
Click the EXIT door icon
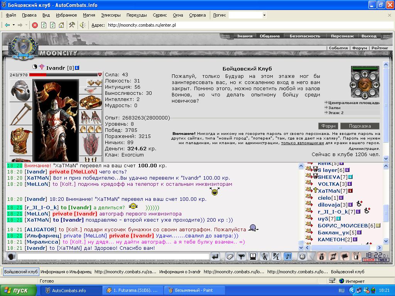coord(356,256)
